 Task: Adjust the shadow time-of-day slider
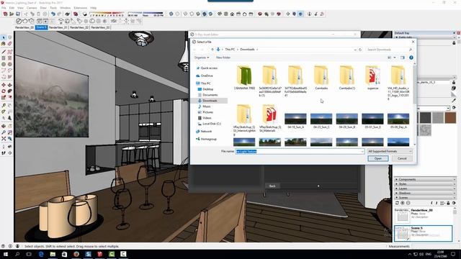(146, 13)
